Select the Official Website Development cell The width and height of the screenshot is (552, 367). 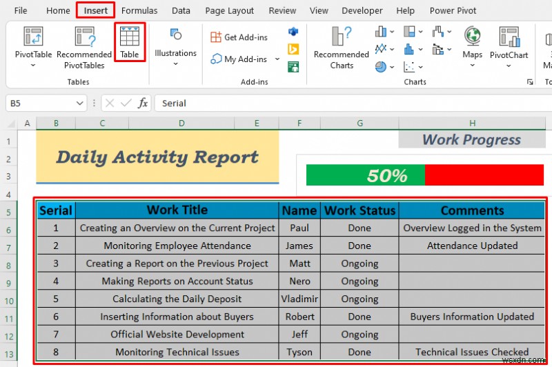[x=177, y=335]
